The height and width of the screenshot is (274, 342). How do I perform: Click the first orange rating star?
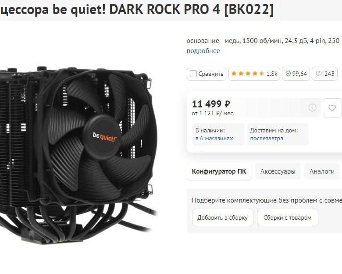coord(234,74)
